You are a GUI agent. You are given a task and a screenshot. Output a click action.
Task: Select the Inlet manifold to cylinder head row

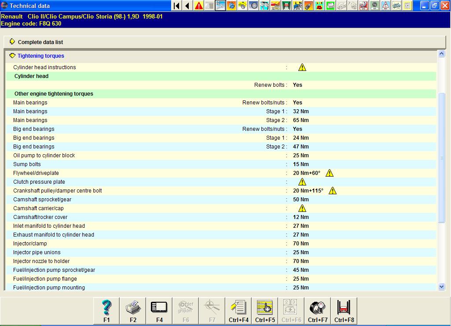point(221,226)
